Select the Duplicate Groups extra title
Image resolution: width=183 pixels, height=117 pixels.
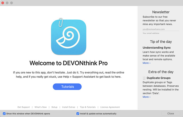[159, 78]
